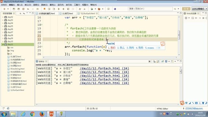This screenshot has width=208, height=117.
Task: Click the Undo arrow toolbar icon
Action: pos(28,9)
